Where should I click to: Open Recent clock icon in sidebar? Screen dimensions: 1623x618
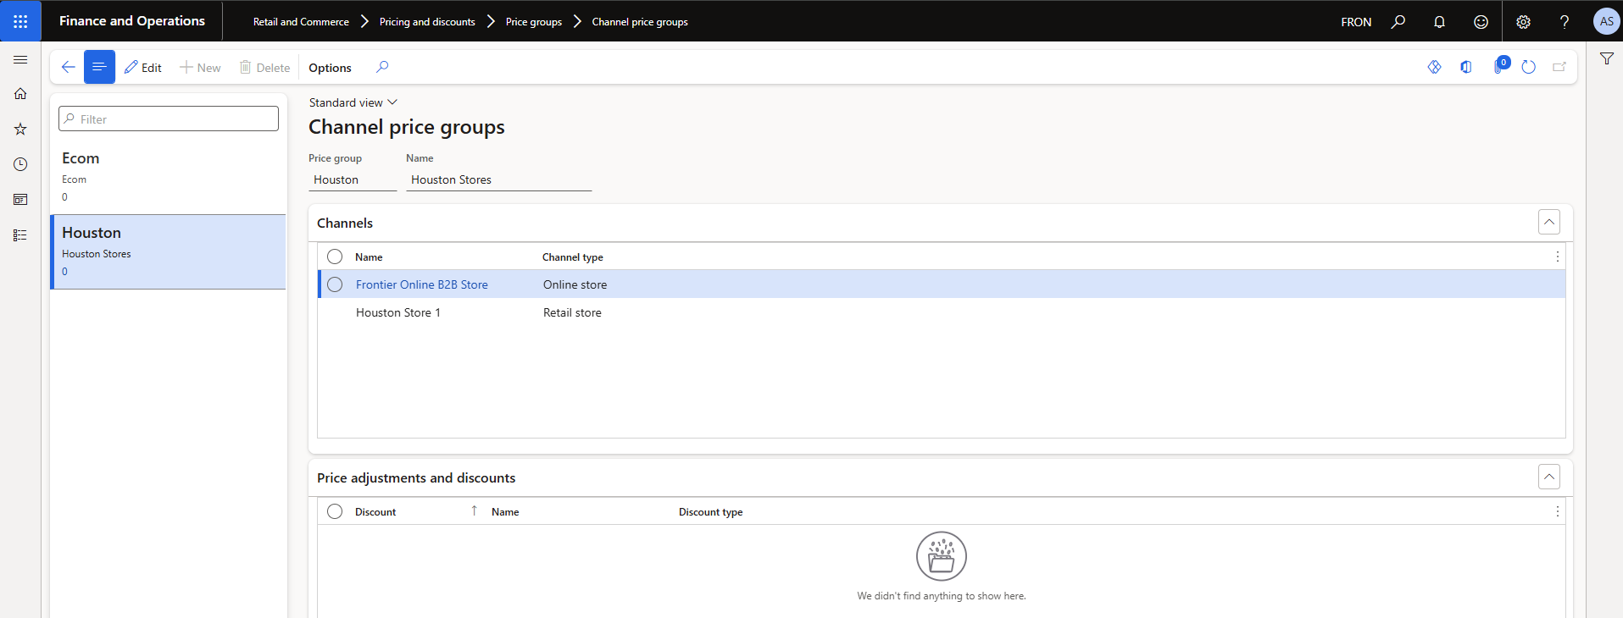[20, 164]
